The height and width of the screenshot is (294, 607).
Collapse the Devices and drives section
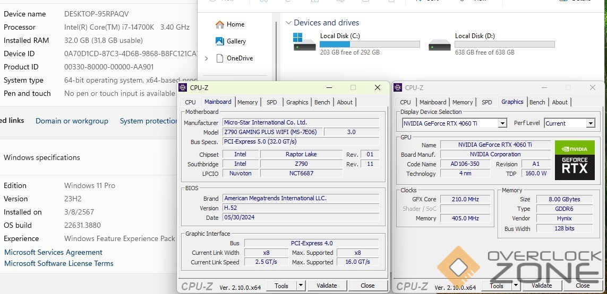tap(288, 23)
